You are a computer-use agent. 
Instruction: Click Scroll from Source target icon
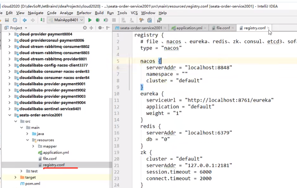[x=85, y=28]
